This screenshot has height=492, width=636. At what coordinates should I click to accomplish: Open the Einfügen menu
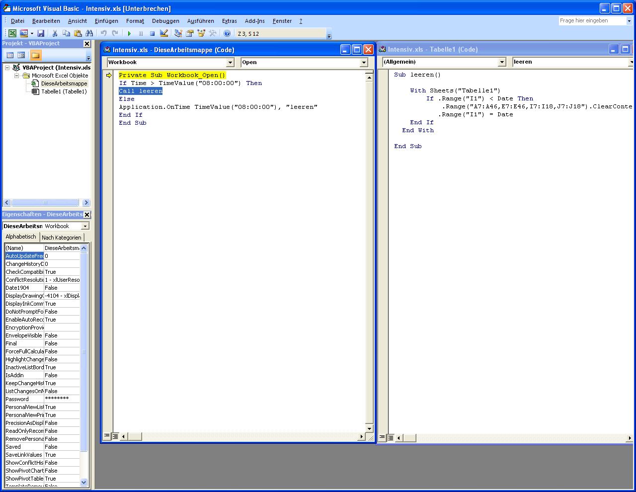pos(106,21)
